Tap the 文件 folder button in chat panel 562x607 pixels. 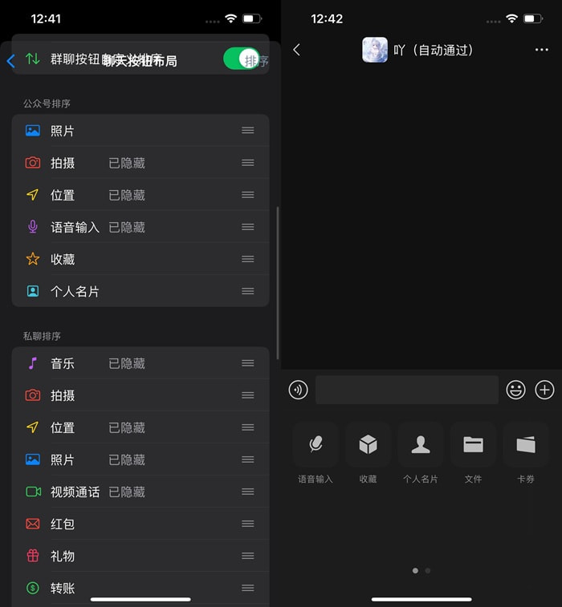coord(473,444)
